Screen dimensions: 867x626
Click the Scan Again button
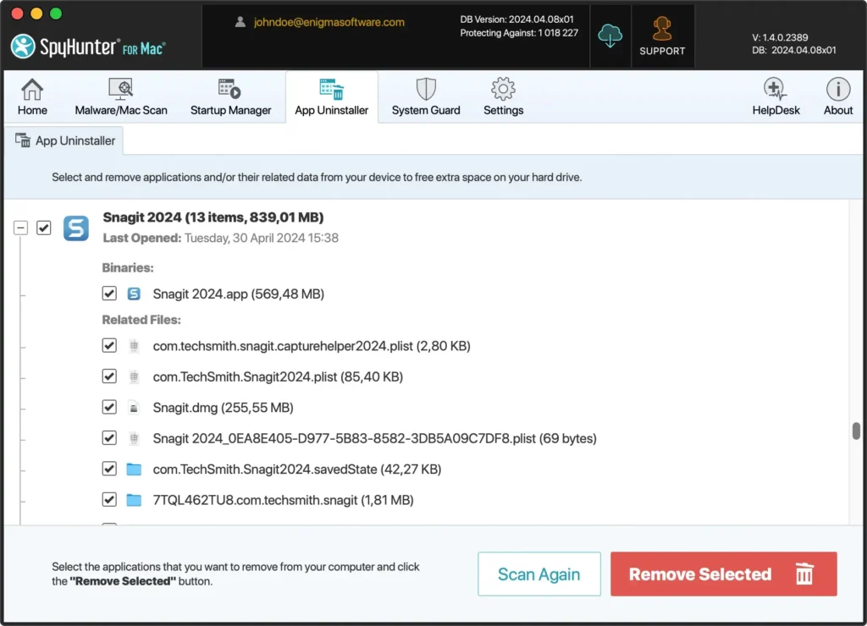coord(539,574)
